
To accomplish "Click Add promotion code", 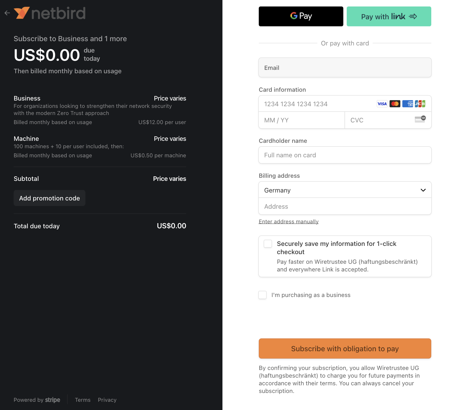I will pyautogui.click(x=49, y=198).
